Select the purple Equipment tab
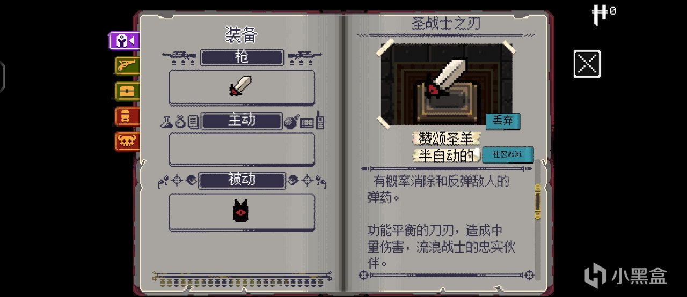 click(125, 41)
